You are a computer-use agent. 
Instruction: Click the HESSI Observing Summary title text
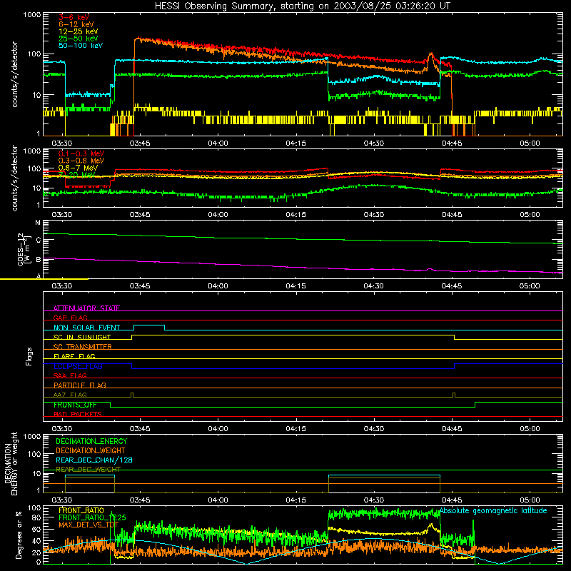point(303,6)
